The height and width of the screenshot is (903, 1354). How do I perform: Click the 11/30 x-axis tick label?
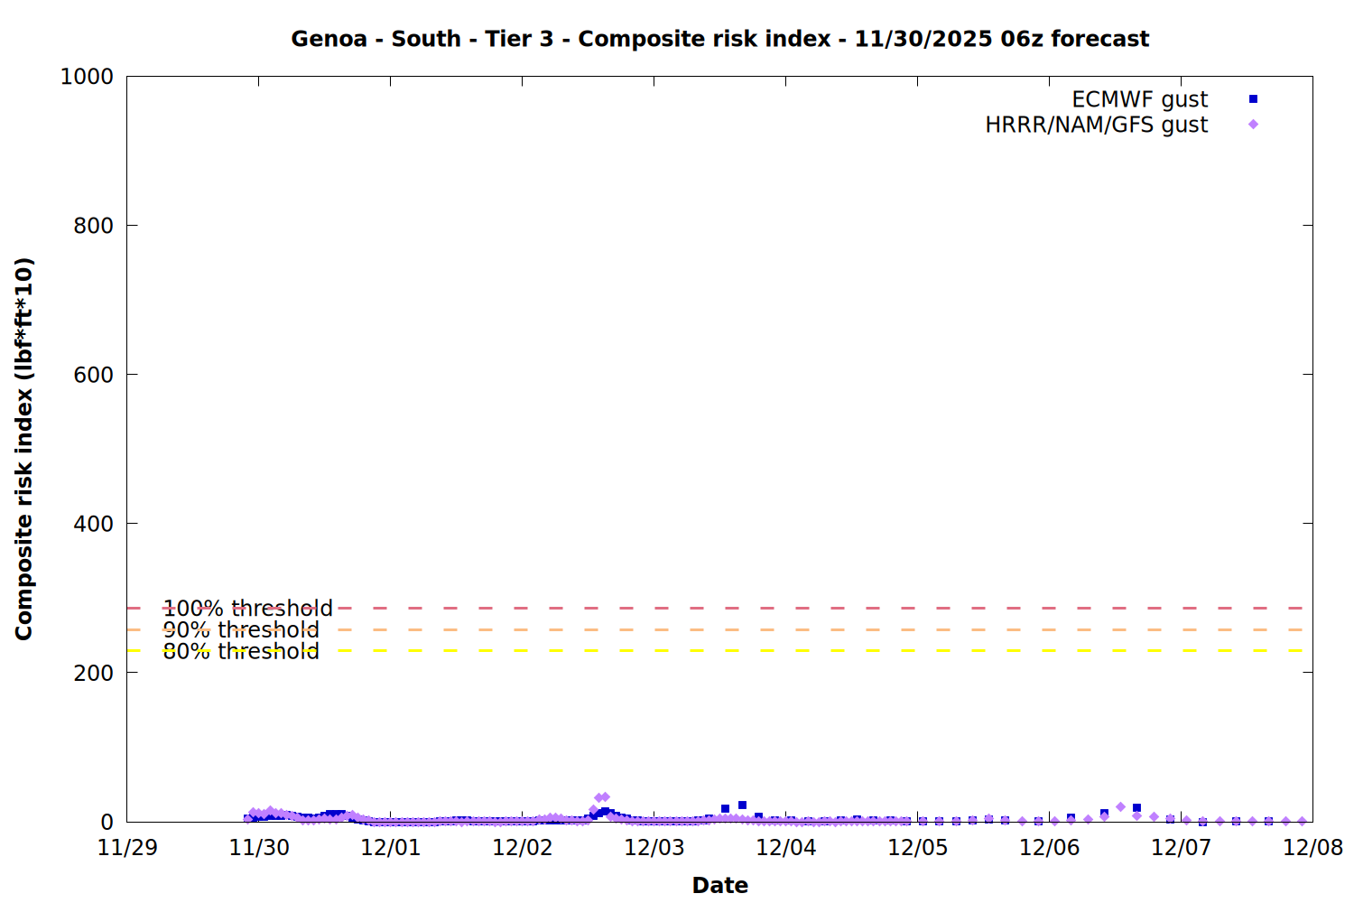[259, 848]
